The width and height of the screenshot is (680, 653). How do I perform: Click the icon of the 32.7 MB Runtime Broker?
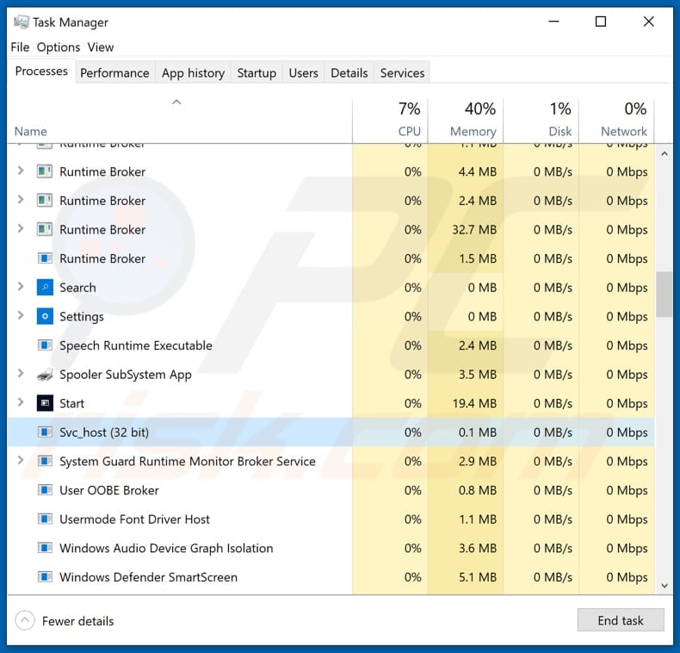(45, 229)
